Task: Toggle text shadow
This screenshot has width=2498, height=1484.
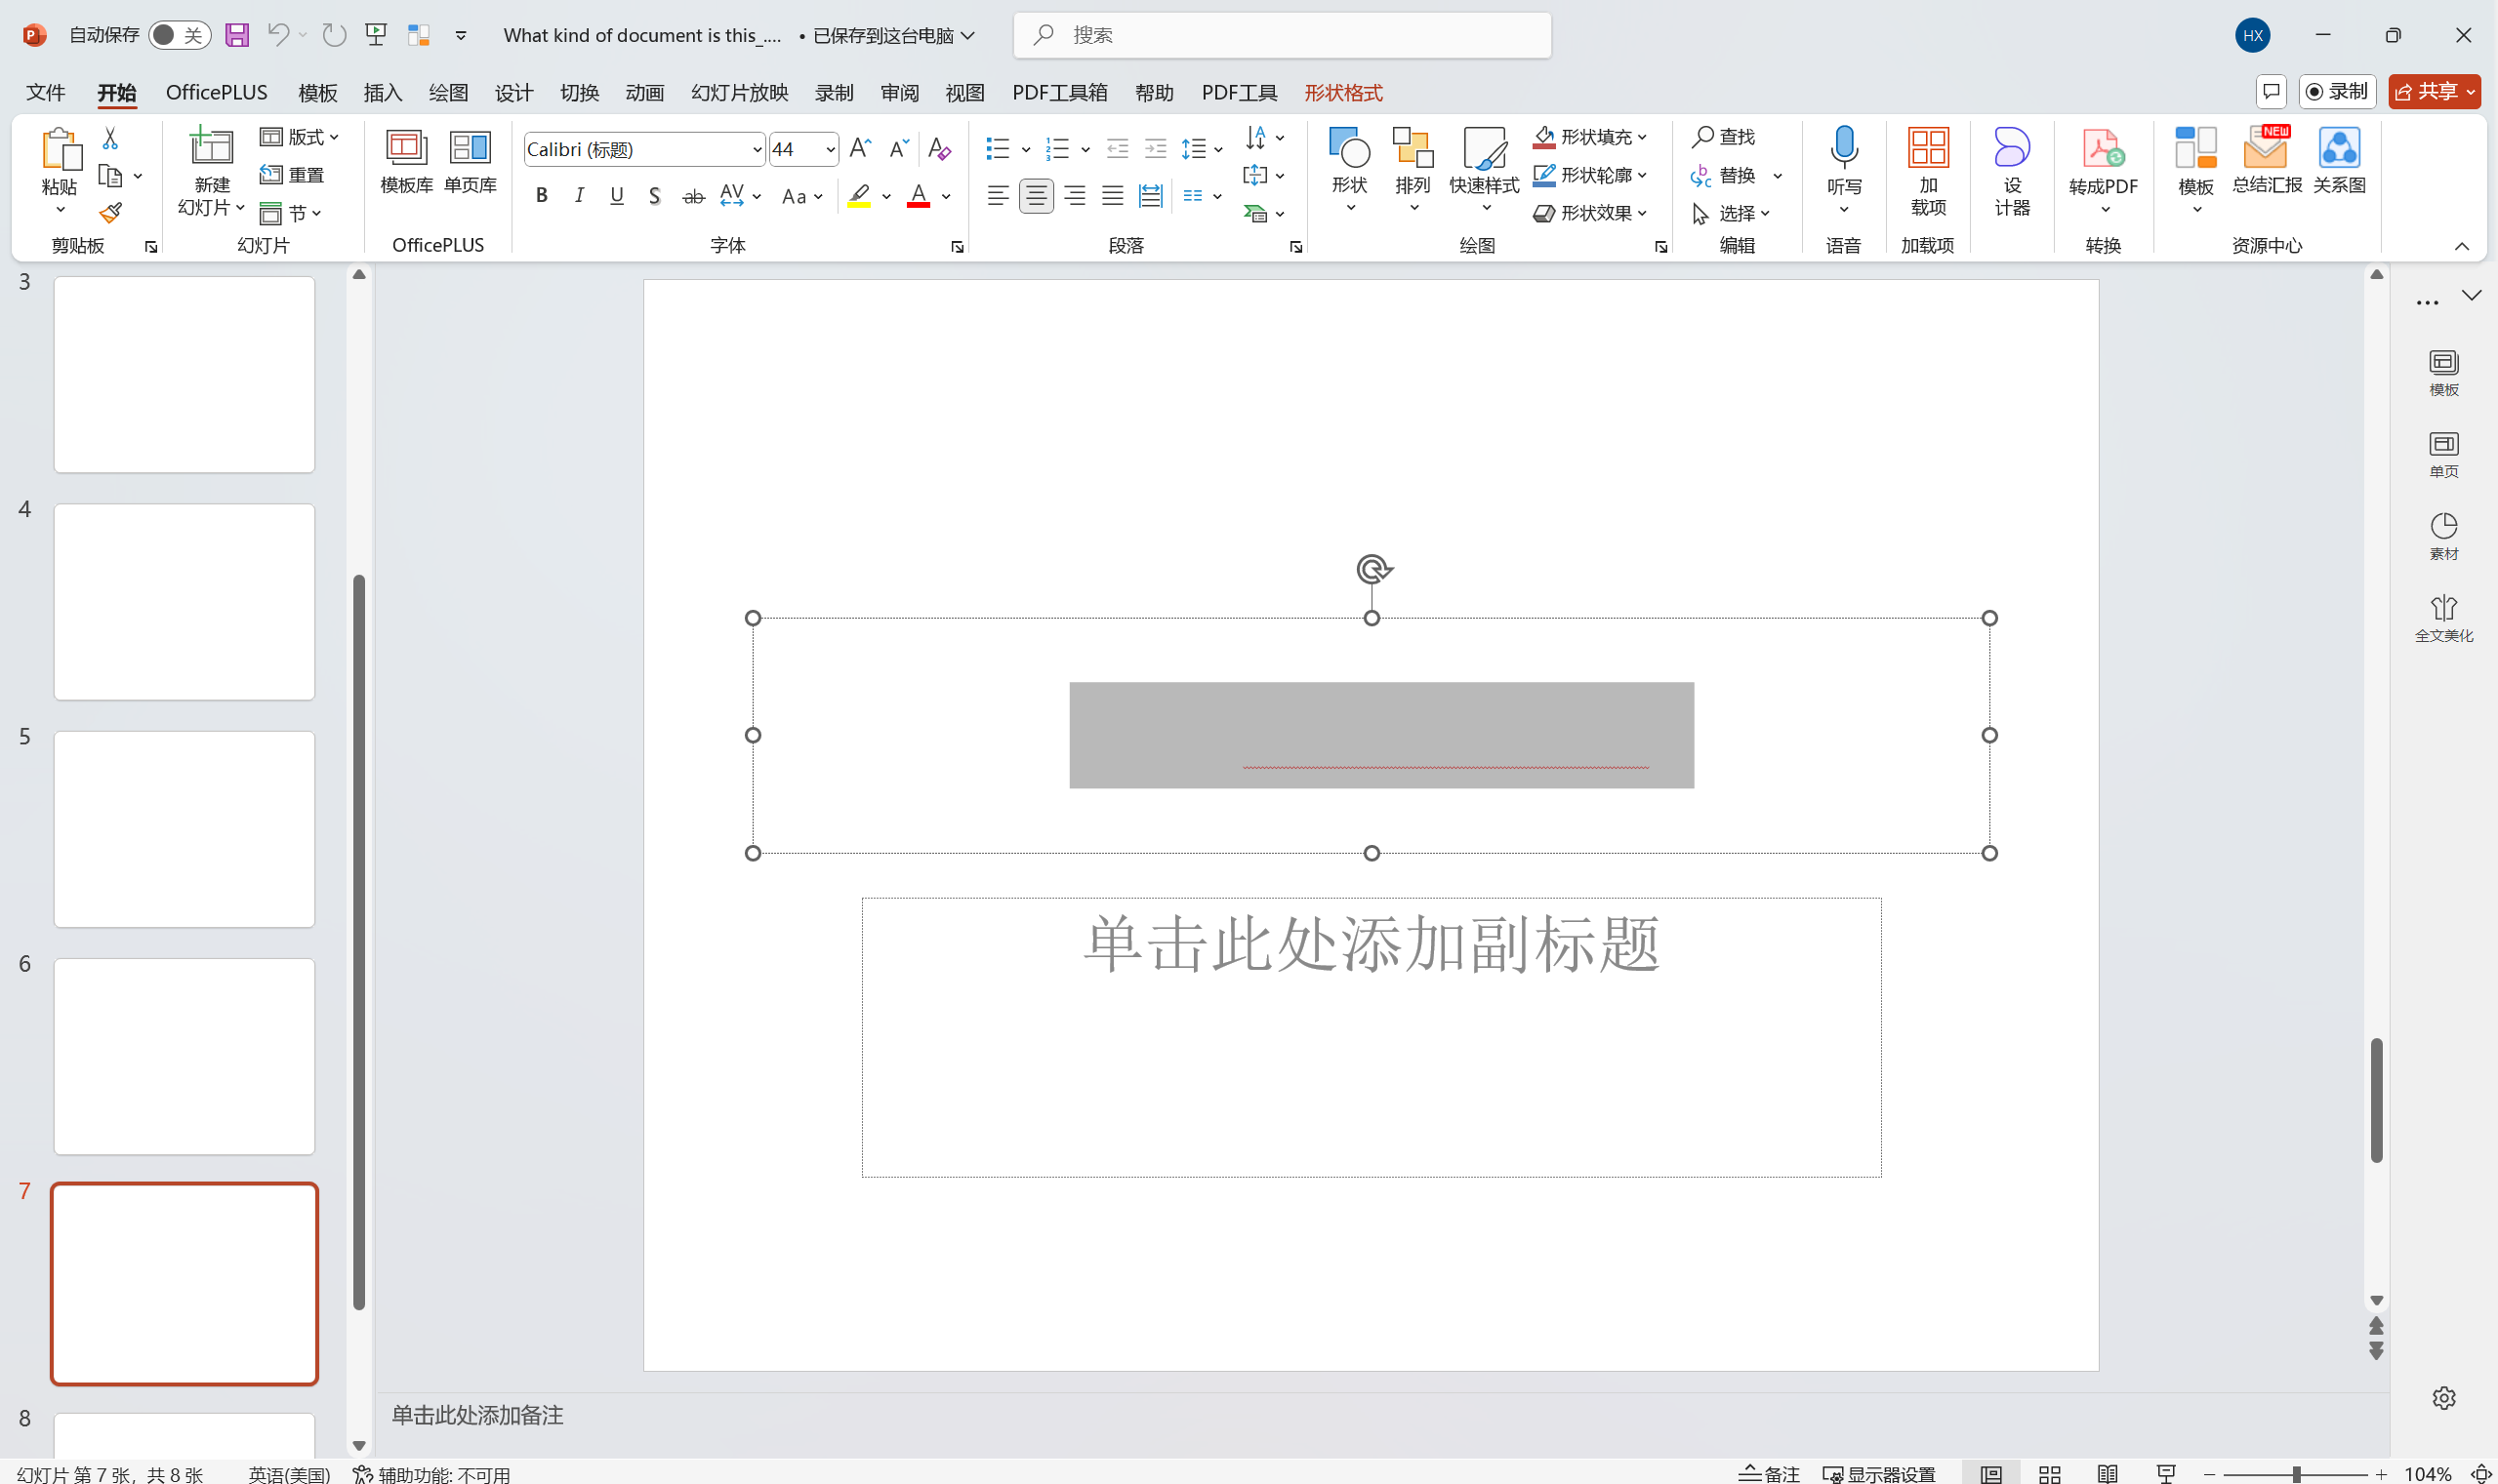Action: (x=654, y=196)
